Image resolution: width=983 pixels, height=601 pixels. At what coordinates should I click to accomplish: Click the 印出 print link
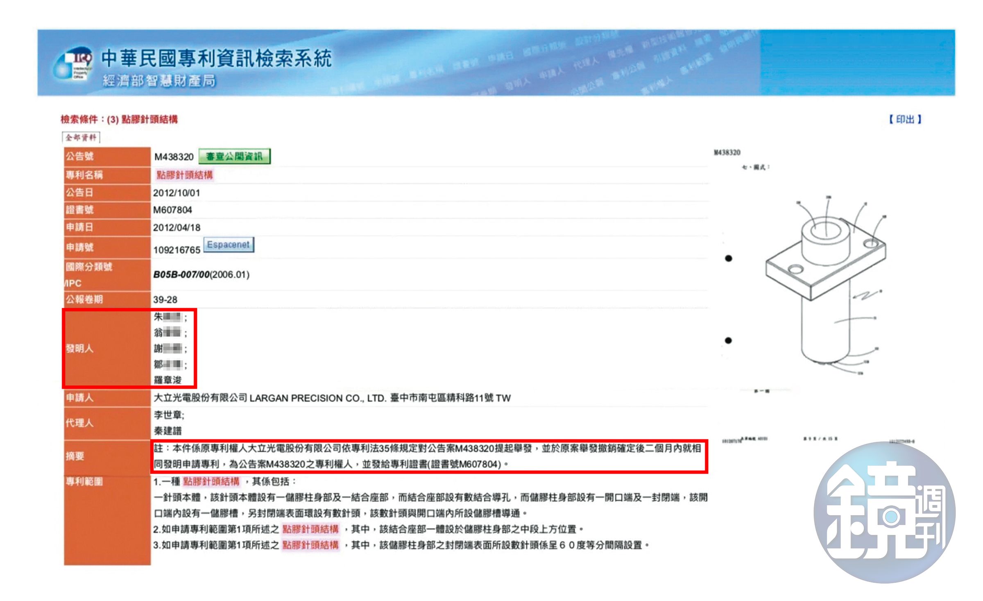point(905,119)
